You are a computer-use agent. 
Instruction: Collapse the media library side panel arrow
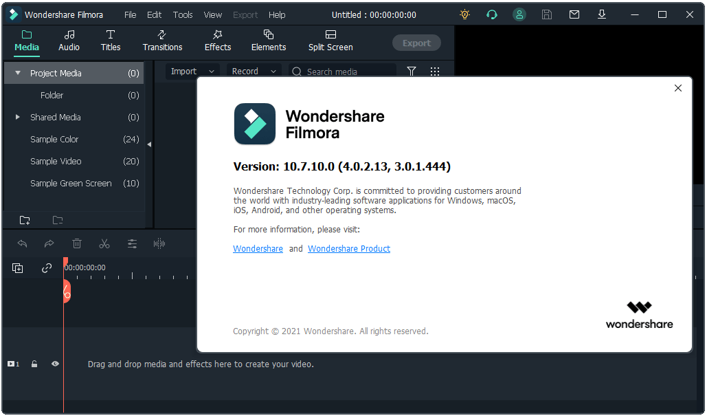[149, 144]
